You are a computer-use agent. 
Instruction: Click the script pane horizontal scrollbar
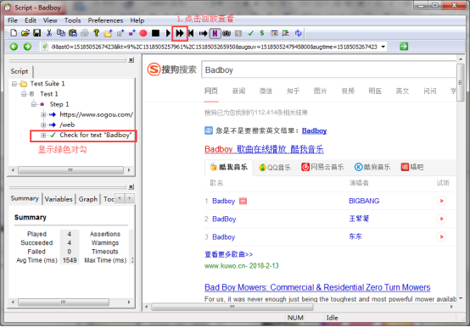[x=70, y=170]
